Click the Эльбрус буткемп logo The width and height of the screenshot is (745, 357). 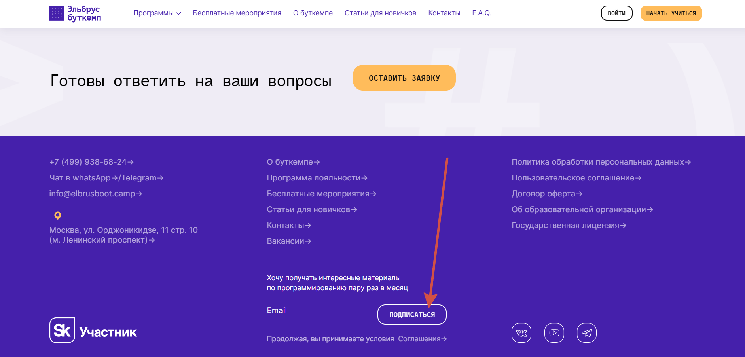click(x=75, y=13)
